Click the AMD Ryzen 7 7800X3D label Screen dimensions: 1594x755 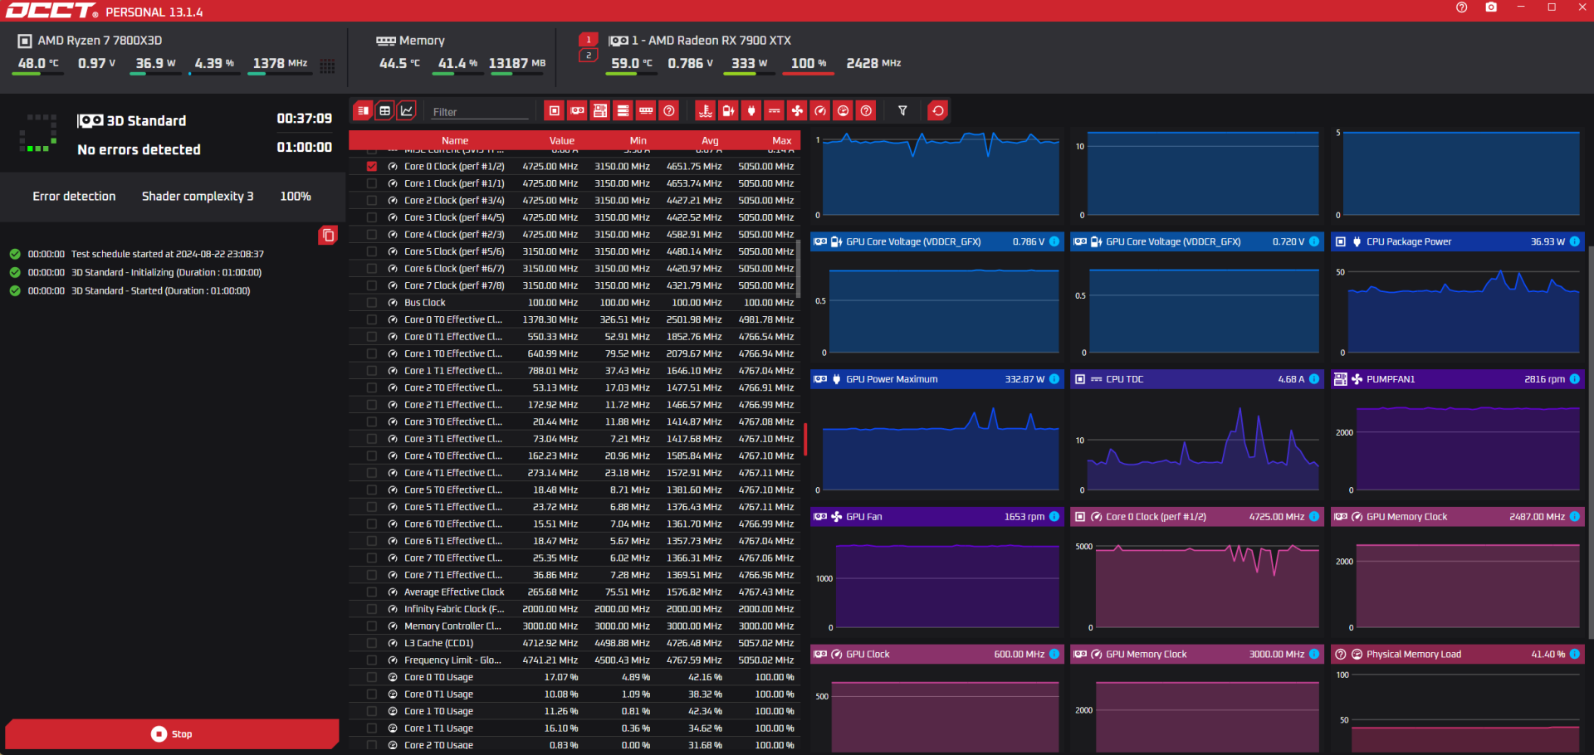click(100, 40)
